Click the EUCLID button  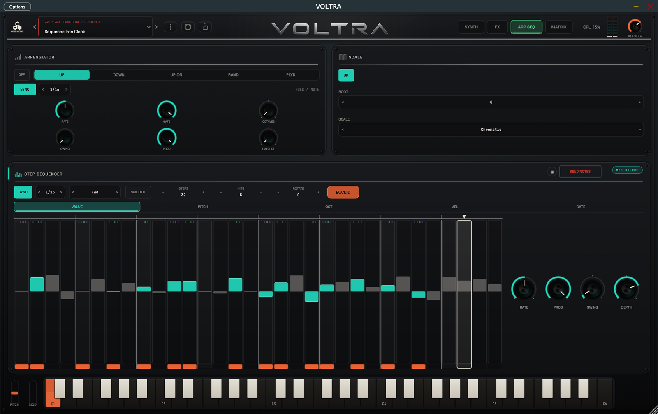pos(343,192)
